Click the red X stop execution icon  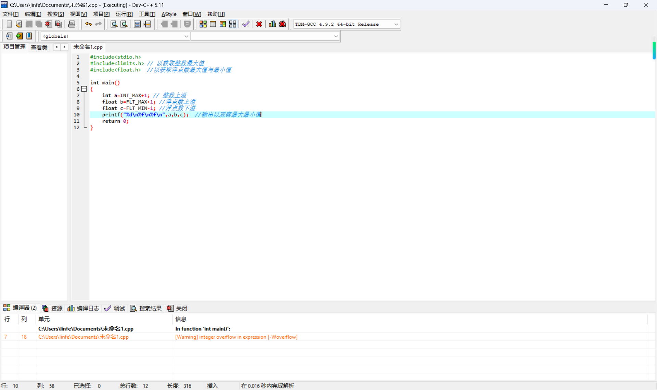[259, 24]
